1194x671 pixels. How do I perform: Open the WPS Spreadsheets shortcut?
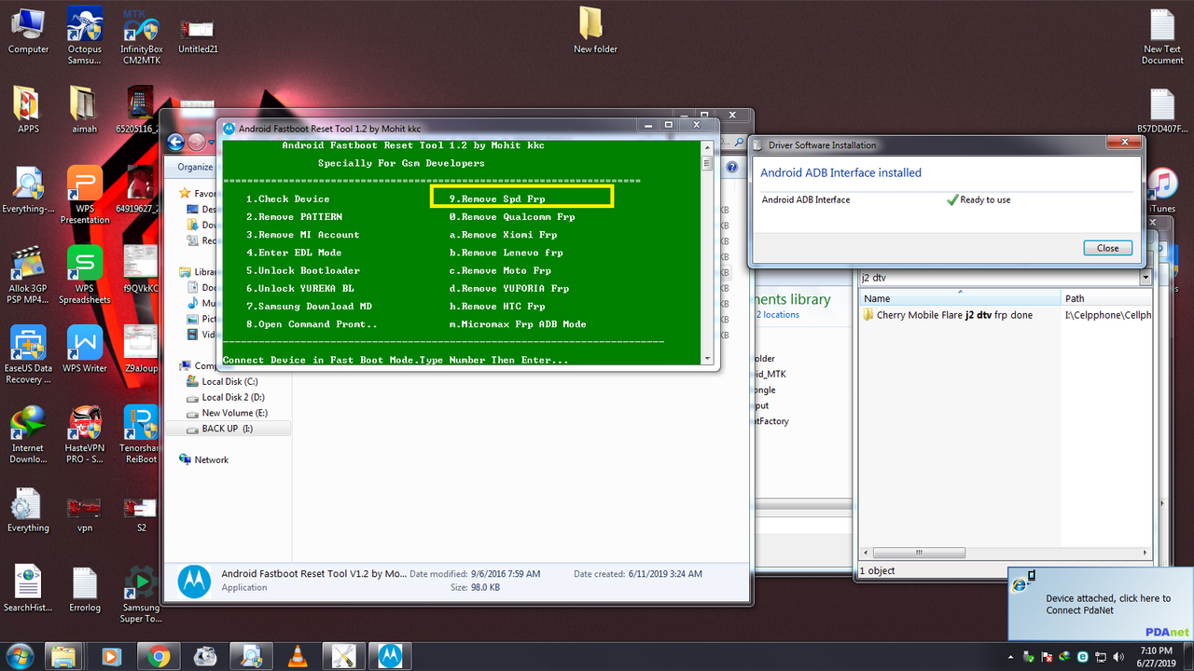pyautogui.click(x=84, y=275)
